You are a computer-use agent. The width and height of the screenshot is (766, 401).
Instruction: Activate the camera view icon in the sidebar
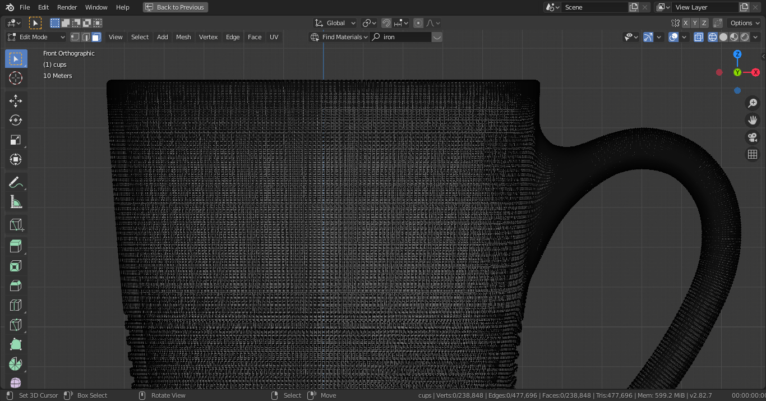[752, 137]
